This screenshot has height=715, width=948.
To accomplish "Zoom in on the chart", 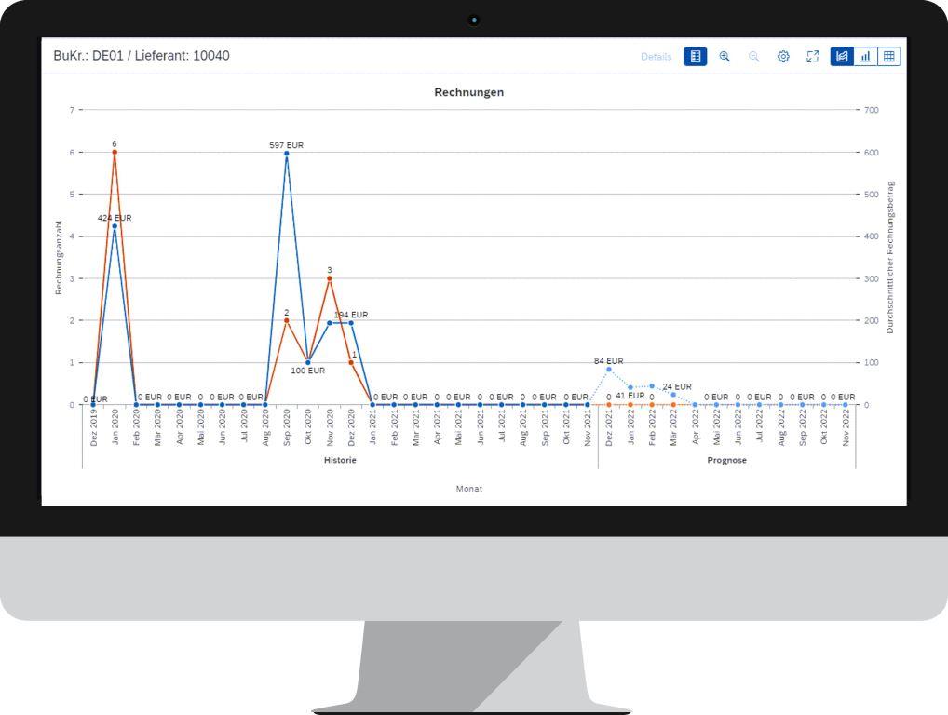I will click(725, 56).
